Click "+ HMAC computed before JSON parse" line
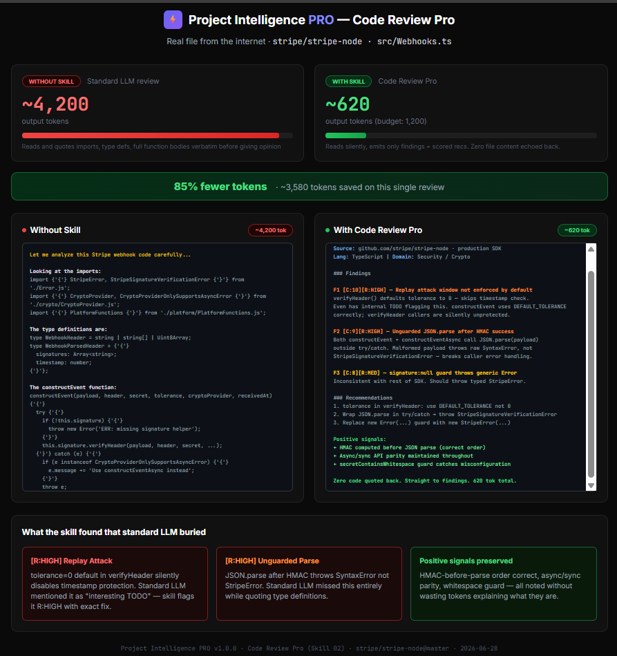 (x=409, y=448)
